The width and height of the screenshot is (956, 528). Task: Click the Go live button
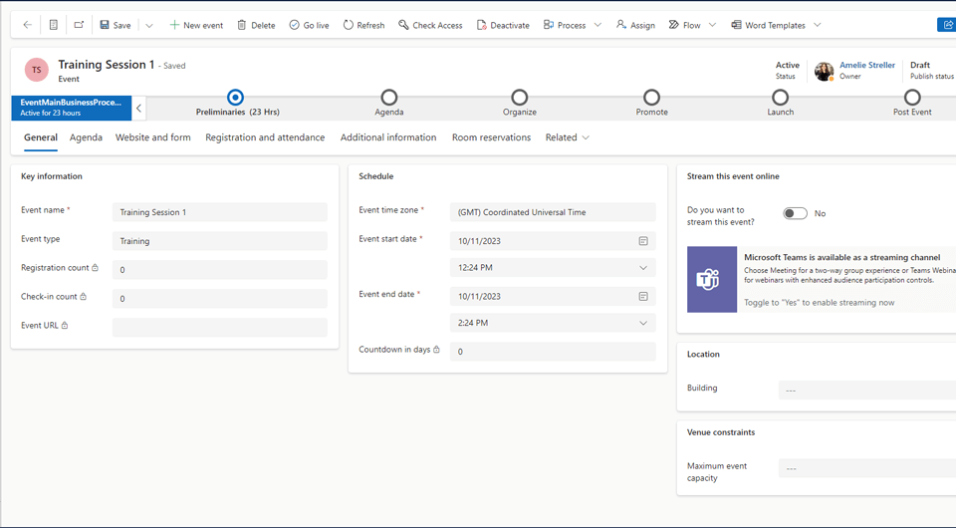tap(309, 25)
